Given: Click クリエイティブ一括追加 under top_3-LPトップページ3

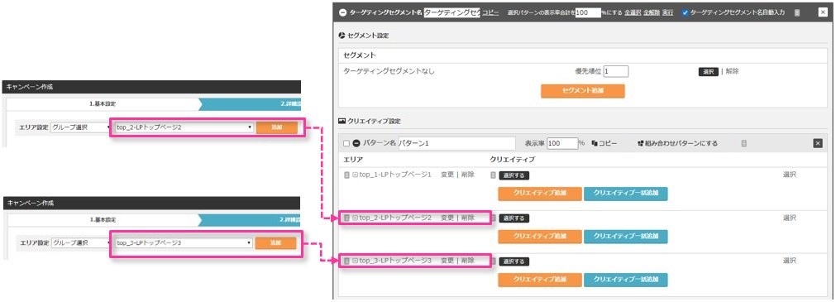Looking at the screenshot, I should tap(626, 280).
